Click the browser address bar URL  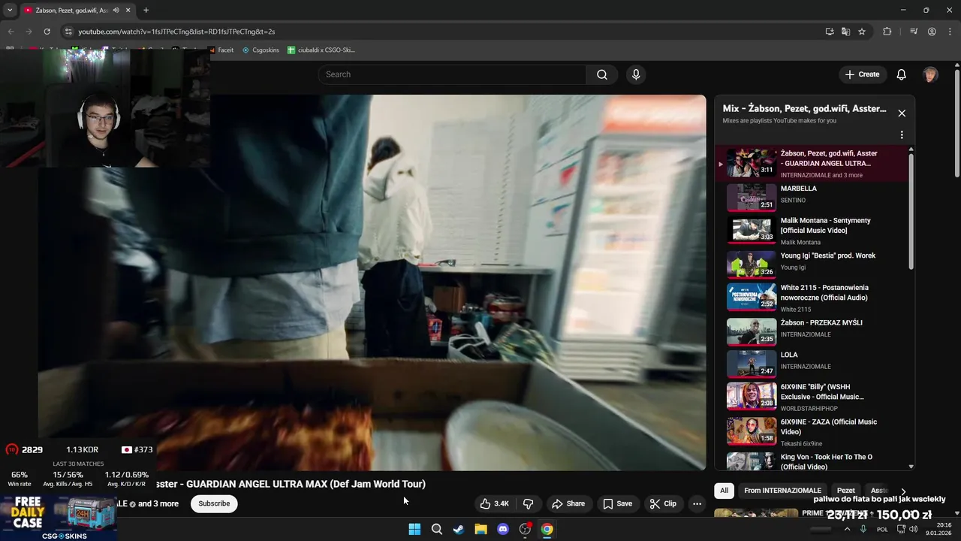[176, 32]
